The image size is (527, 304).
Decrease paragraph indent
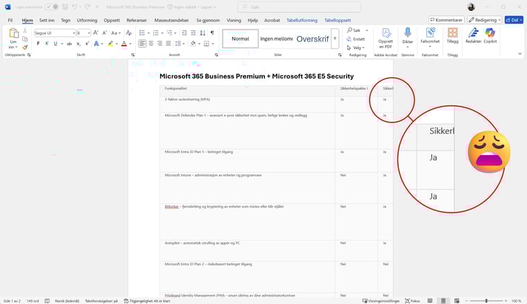point(184,33)
